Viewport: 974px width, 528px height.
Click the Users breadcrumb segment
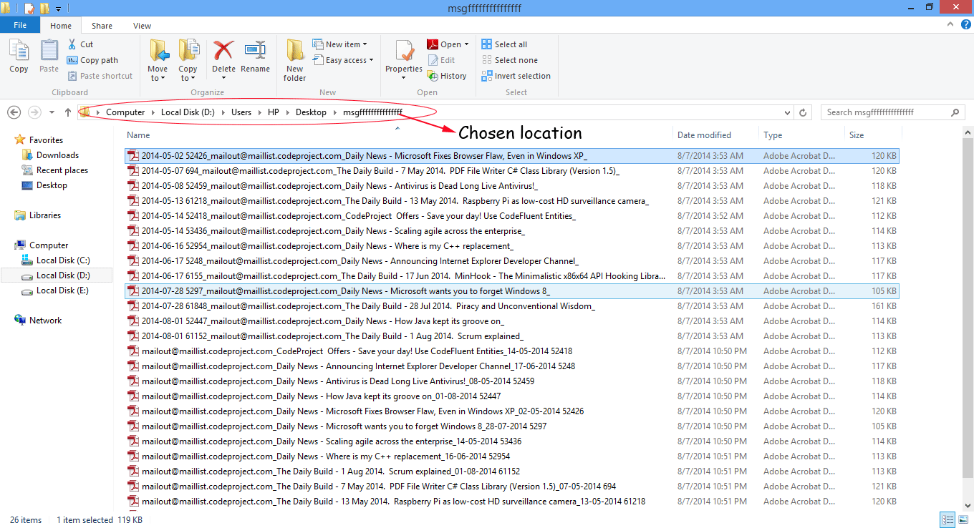(241, 112)
